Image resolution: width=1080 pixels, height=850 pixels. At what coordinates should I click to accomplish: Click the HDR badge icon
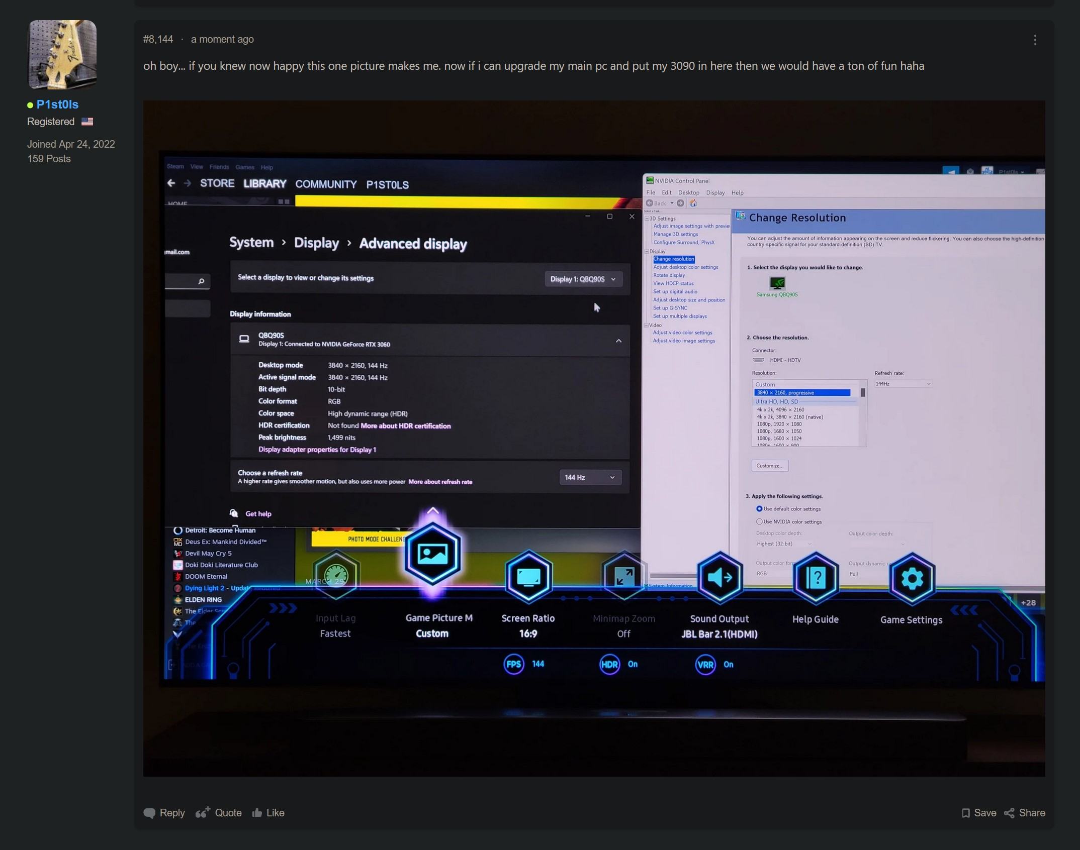point(609,665)
